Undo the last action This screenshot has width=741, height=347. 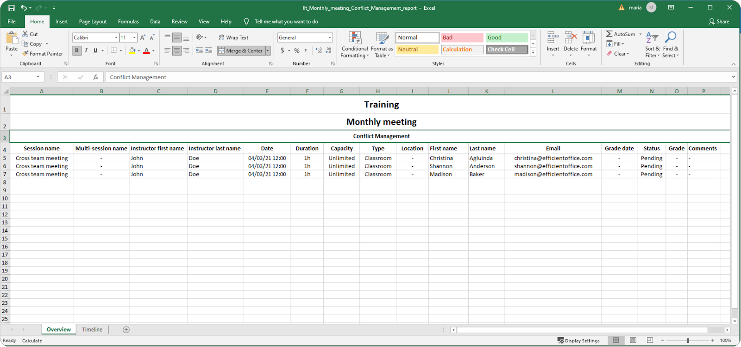click(x=23, y=8)
